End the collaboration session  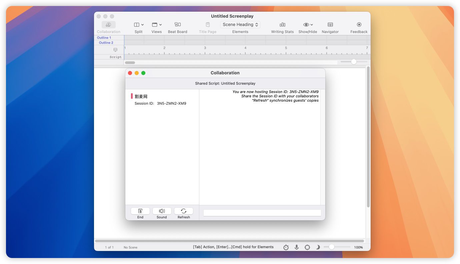point(140,211)
